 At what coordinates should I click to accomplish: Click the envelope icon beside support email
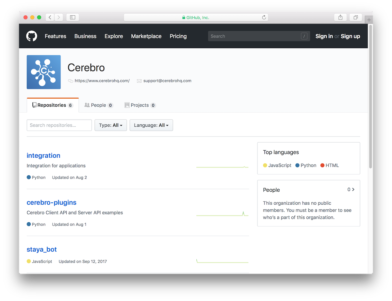[x=139, y=81]
